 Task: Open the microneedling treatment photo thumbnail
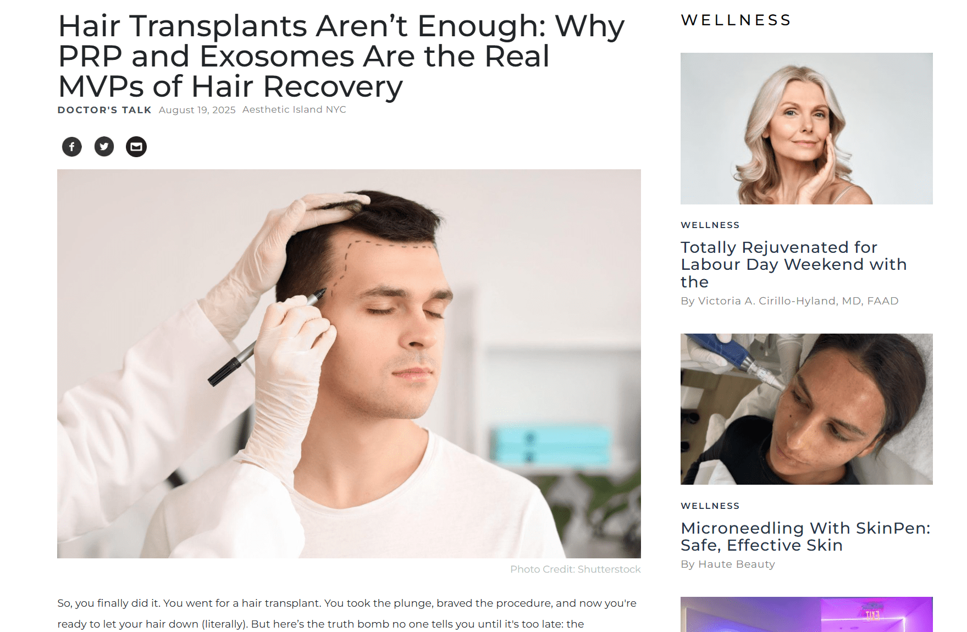806,409
